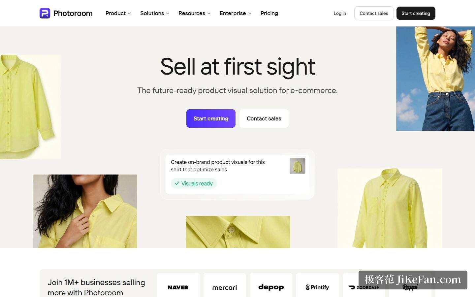Viewport: 475px width, 297px height.
Task: Click Contact sales in the header
Action: [374, 13]
